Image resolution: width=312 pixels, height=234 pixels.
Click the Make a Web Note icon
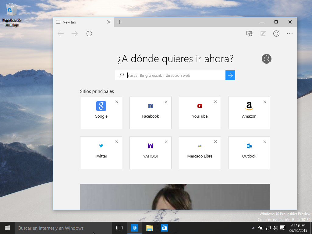263,34
